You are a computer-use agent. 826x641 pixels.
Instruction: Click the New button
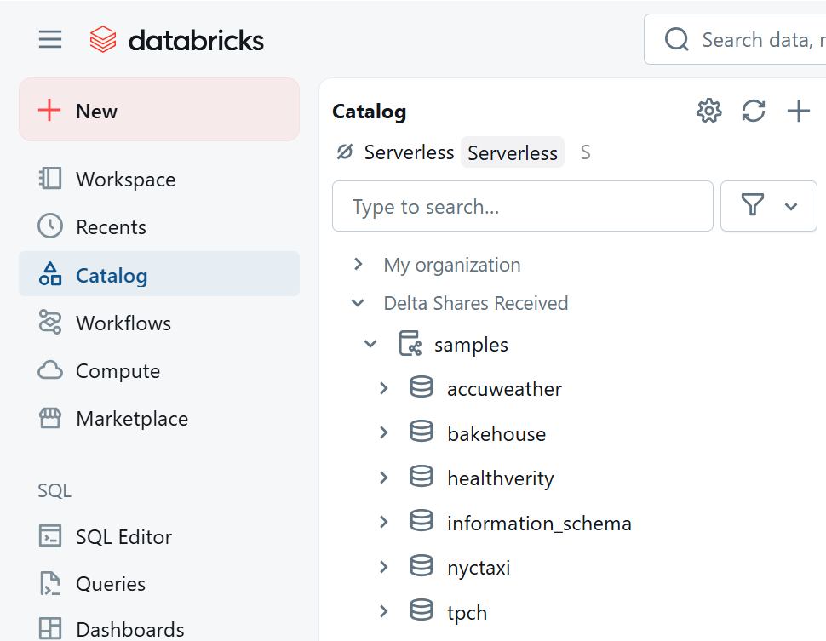click(158, 111)
